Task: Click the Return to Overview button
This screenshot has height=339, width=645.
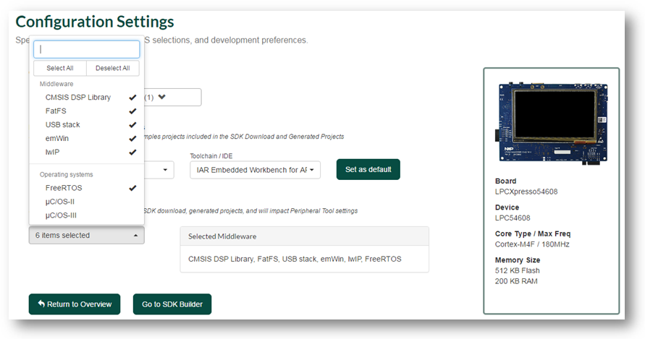Action: click(x=75, y=304)
